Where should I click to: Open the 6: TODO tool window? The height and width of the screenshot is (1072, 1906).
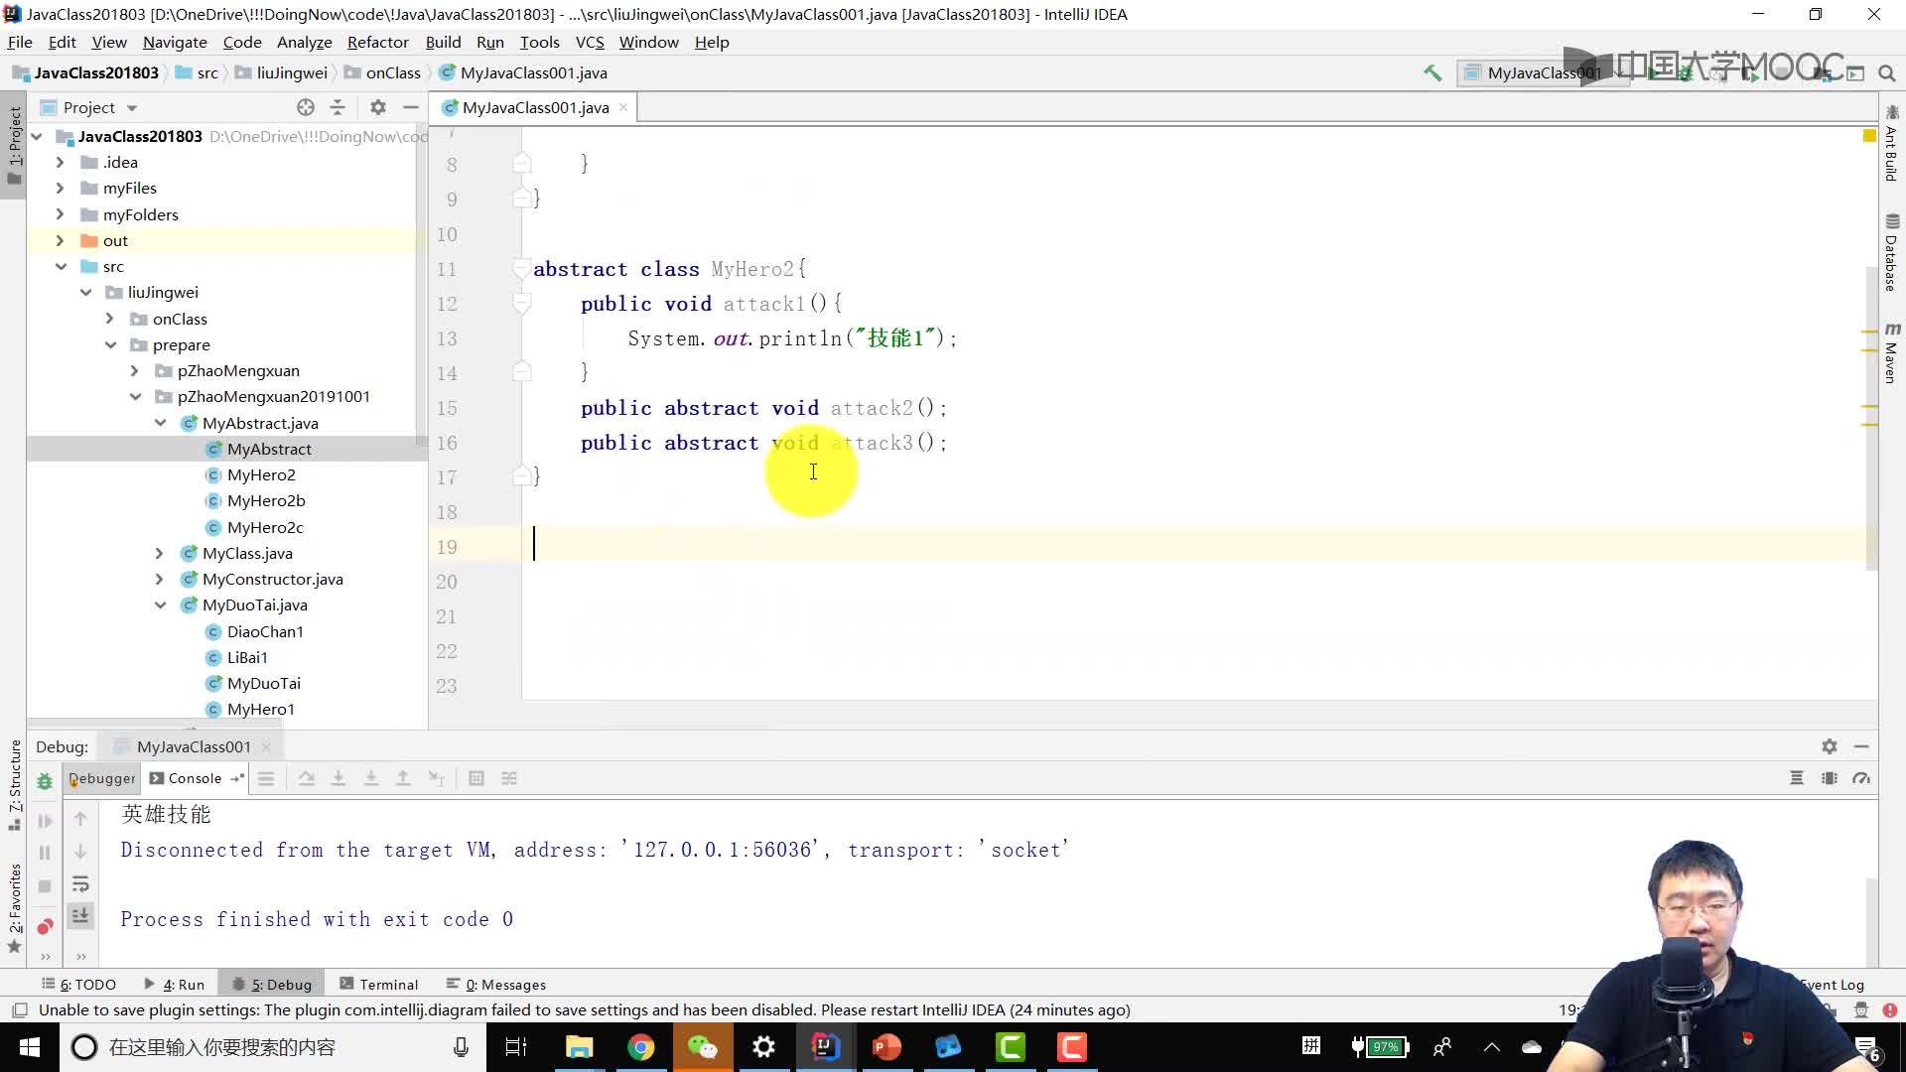click(78, 984)
